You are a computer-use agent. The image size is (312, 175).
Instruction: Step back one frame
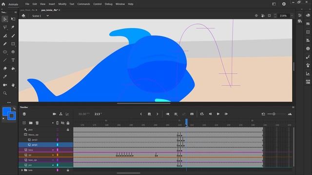(x=210, y=114)
